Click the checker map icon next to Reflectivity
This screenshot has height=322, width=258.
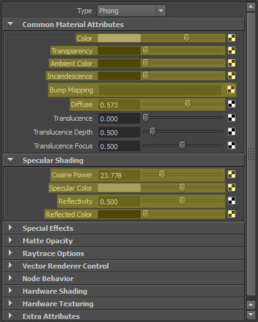click(232, 201)
